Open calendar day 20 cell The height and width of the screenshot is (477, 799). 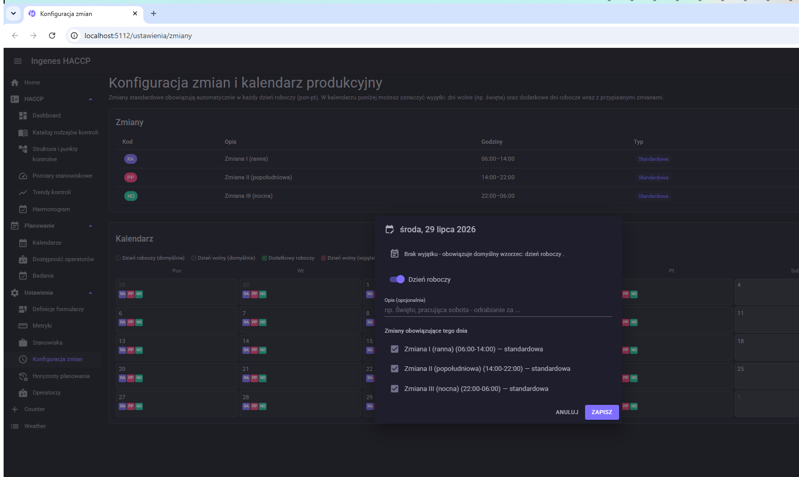(x=176, y=375)
